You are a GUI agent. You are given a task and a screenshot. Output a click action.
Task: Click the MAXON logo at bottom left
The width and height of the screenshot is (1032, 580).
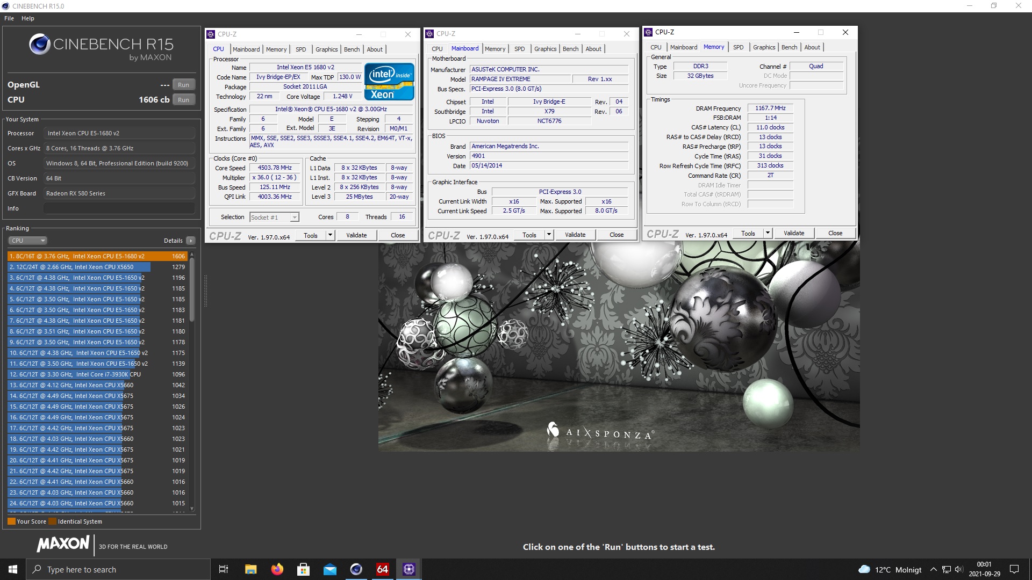coord(63,544)
